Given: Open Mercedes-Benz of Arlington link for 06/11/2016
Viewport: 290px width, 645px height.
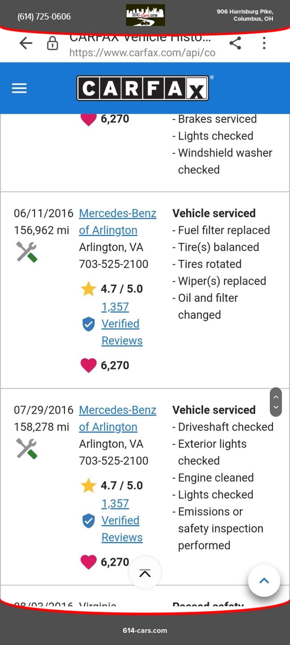Looking at the screenshot, I should tap(117, 222).
